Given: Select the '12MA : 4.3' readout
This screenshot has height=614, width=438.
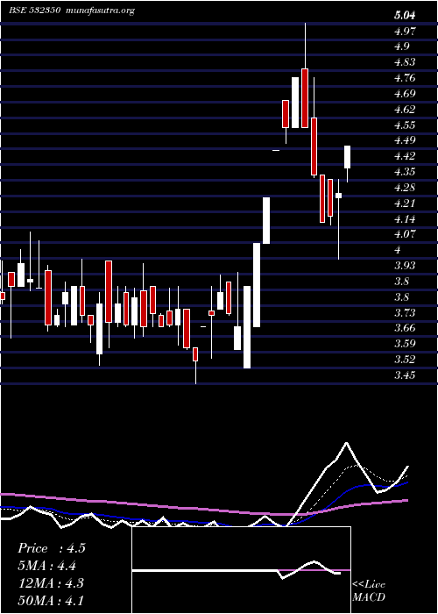Looking at the screenshot, I should [x=51, y=582].
